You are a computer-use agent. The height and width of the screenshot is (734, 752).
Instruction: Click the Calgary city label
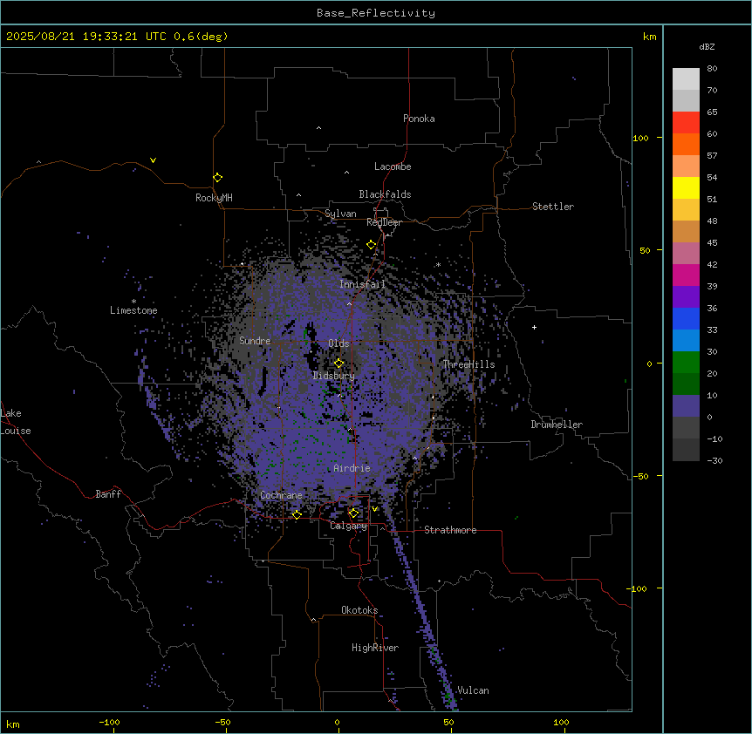click(349, 526)
